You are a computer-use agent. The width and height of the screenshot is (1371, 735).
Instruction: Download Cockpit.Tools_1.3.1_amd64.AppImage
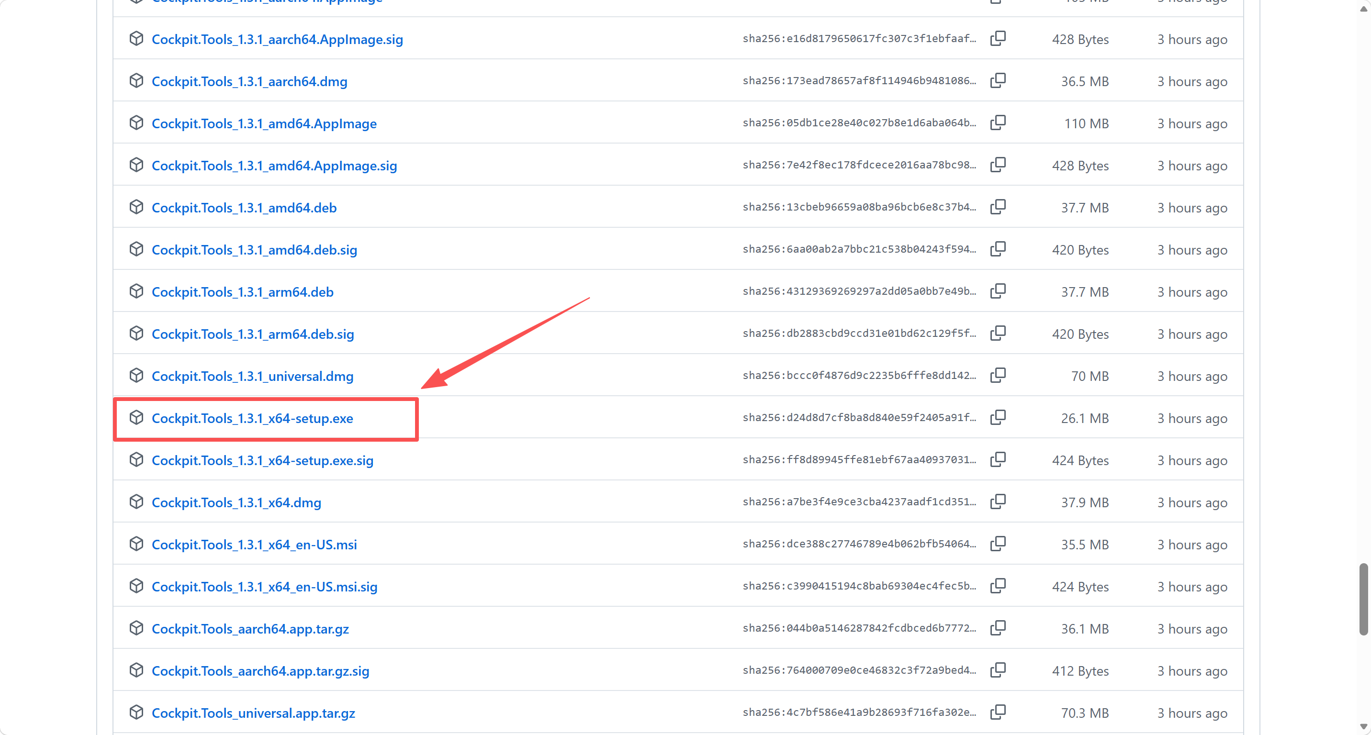pyautogui.click(x=264, y=123)
